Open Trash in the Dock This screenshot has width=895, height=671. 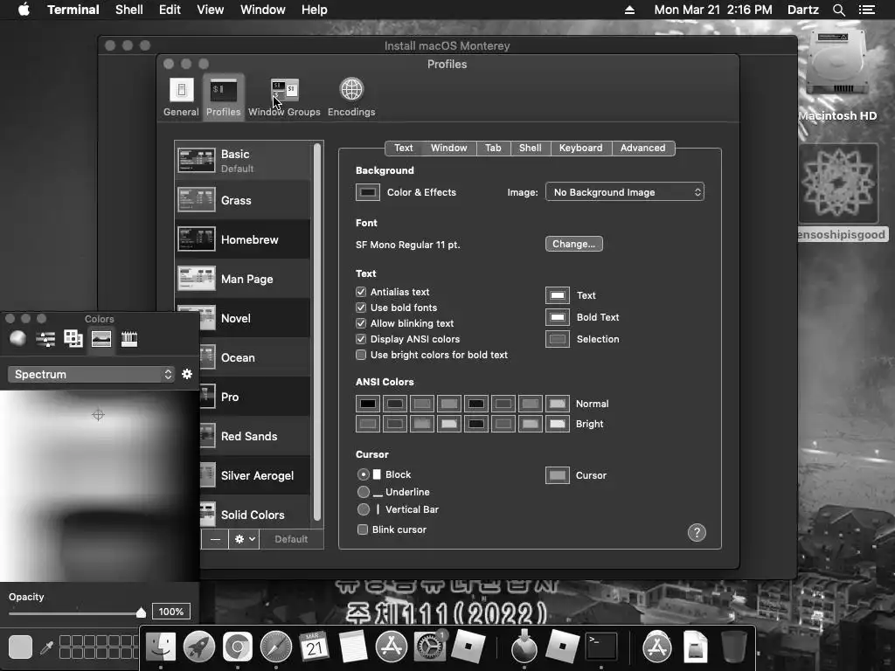pyautogui.click(x=733, y=647)
